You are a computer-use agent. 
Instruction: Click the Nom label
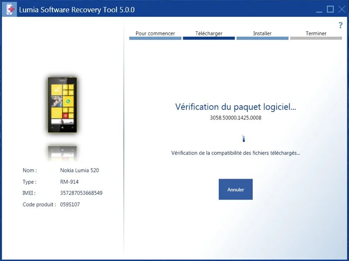coord(30,170)
